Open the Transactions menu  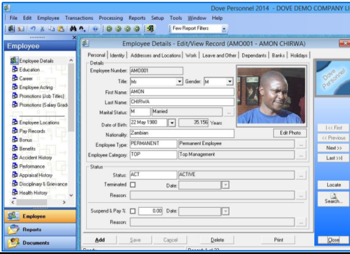point(79,18)
